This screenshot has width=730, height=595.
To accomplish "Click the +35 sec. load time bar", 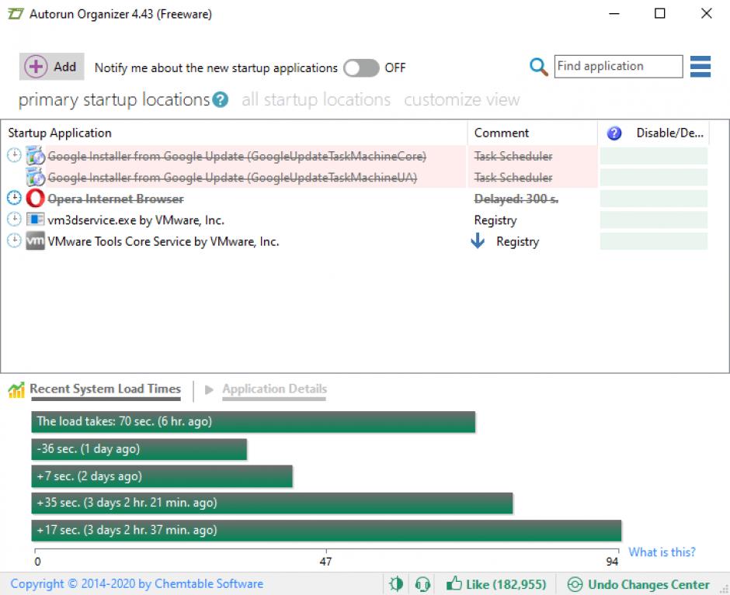I will [x=272, y=503].
